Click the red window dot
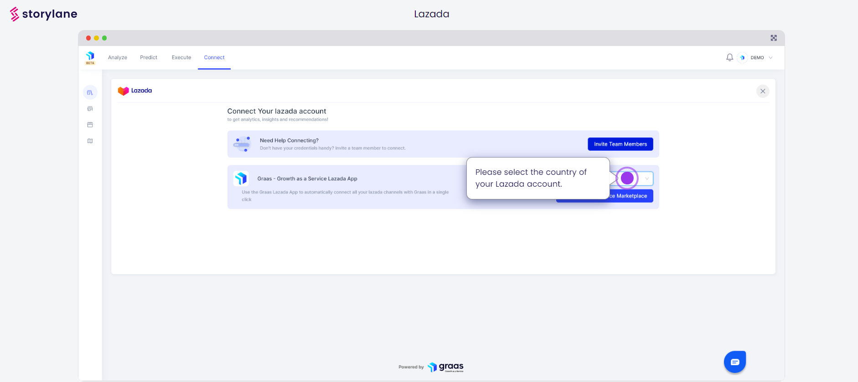This screenshot has height=382, width=858. 88,38
